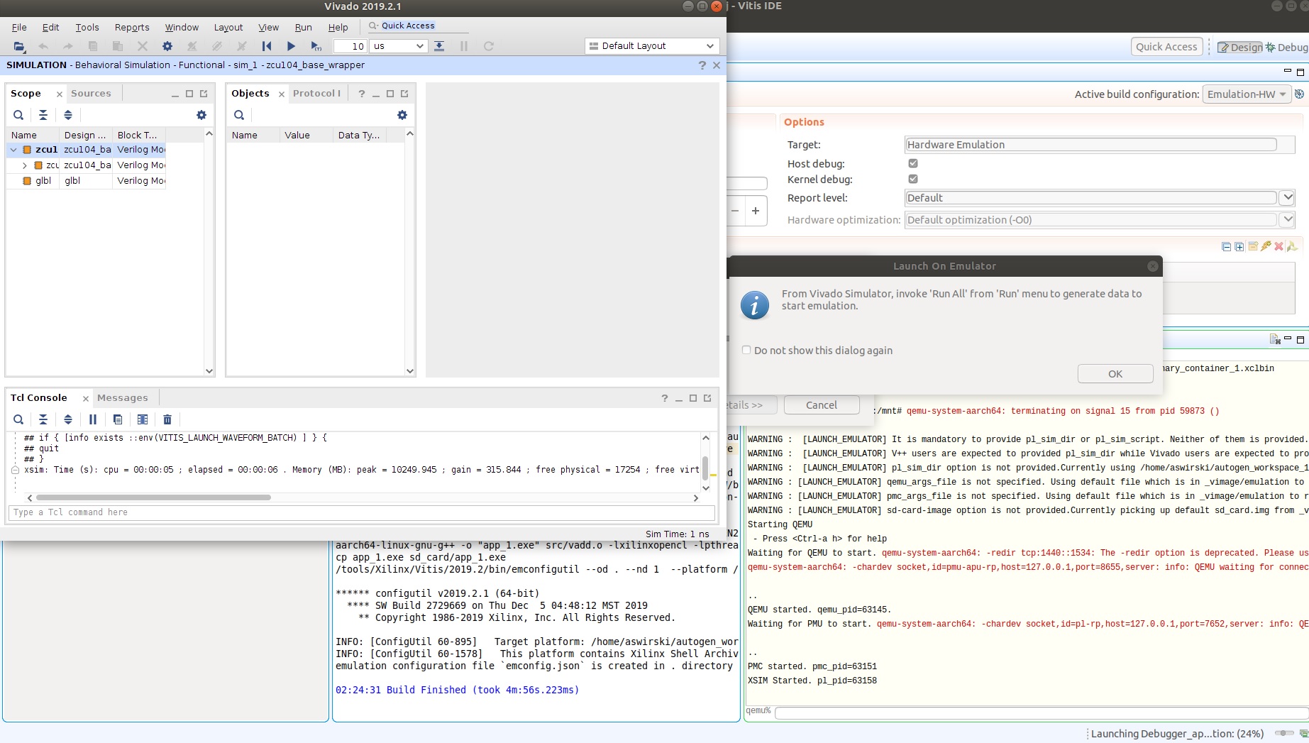Check 'Do not show this dialog again'
Viewport: 1309px width, 743px height.
pyautogui.click(x=746, y=350)
